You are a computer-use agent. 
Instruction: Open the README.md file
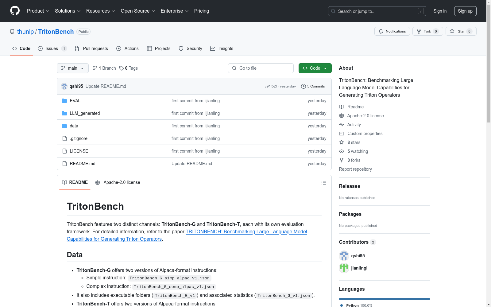[x=83, y=164]
